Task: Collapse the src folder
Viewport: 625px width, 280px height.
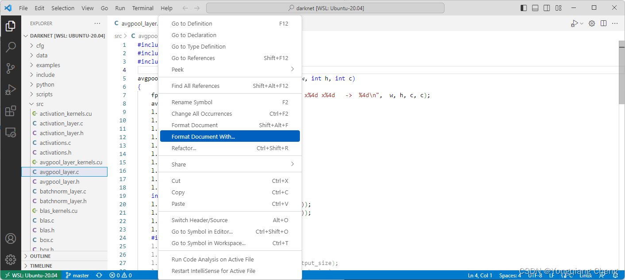Action: 40,104
